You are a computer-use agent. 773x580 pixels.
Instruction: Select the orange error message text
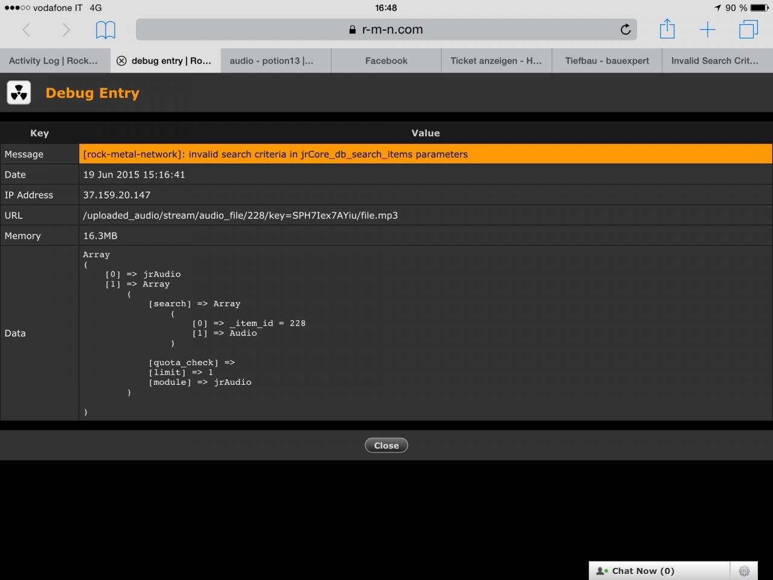click(x=275, y=154)
